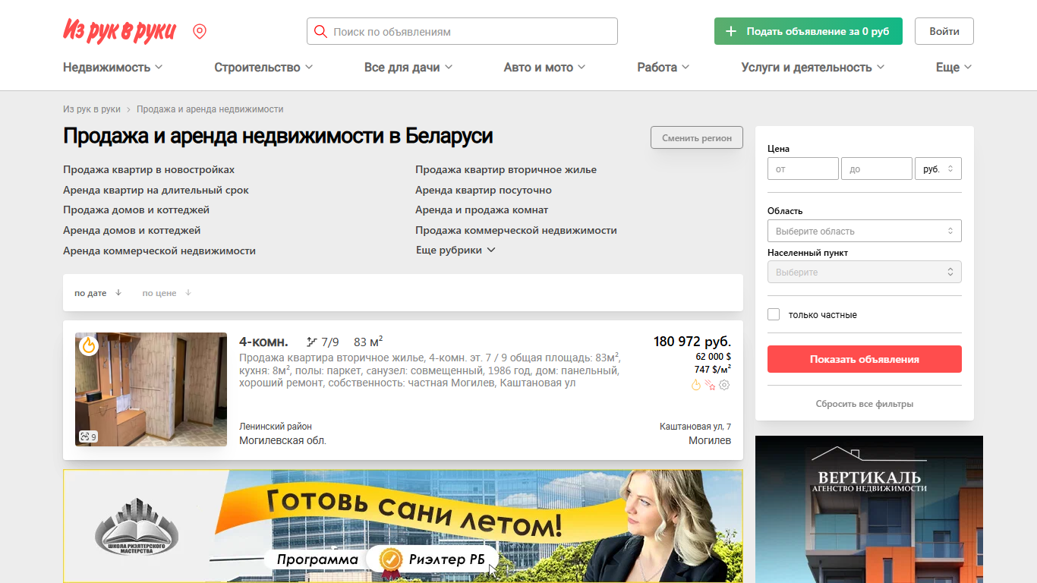The height and width of the screenshot is (583, 1037).
Task: Click the Из рук в руки logo
Action: (119, 30)
